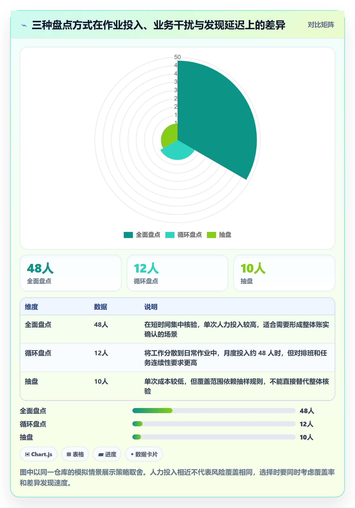Click the footer note starting 图中以同一仓库
The width and height of the screenshot is (355, 508).
tap(177, 477)
